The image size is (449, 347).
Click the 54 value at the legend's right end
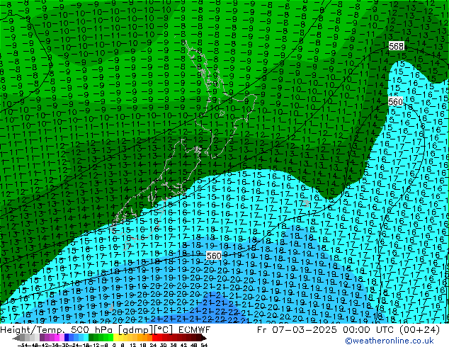tap(204, 344)
